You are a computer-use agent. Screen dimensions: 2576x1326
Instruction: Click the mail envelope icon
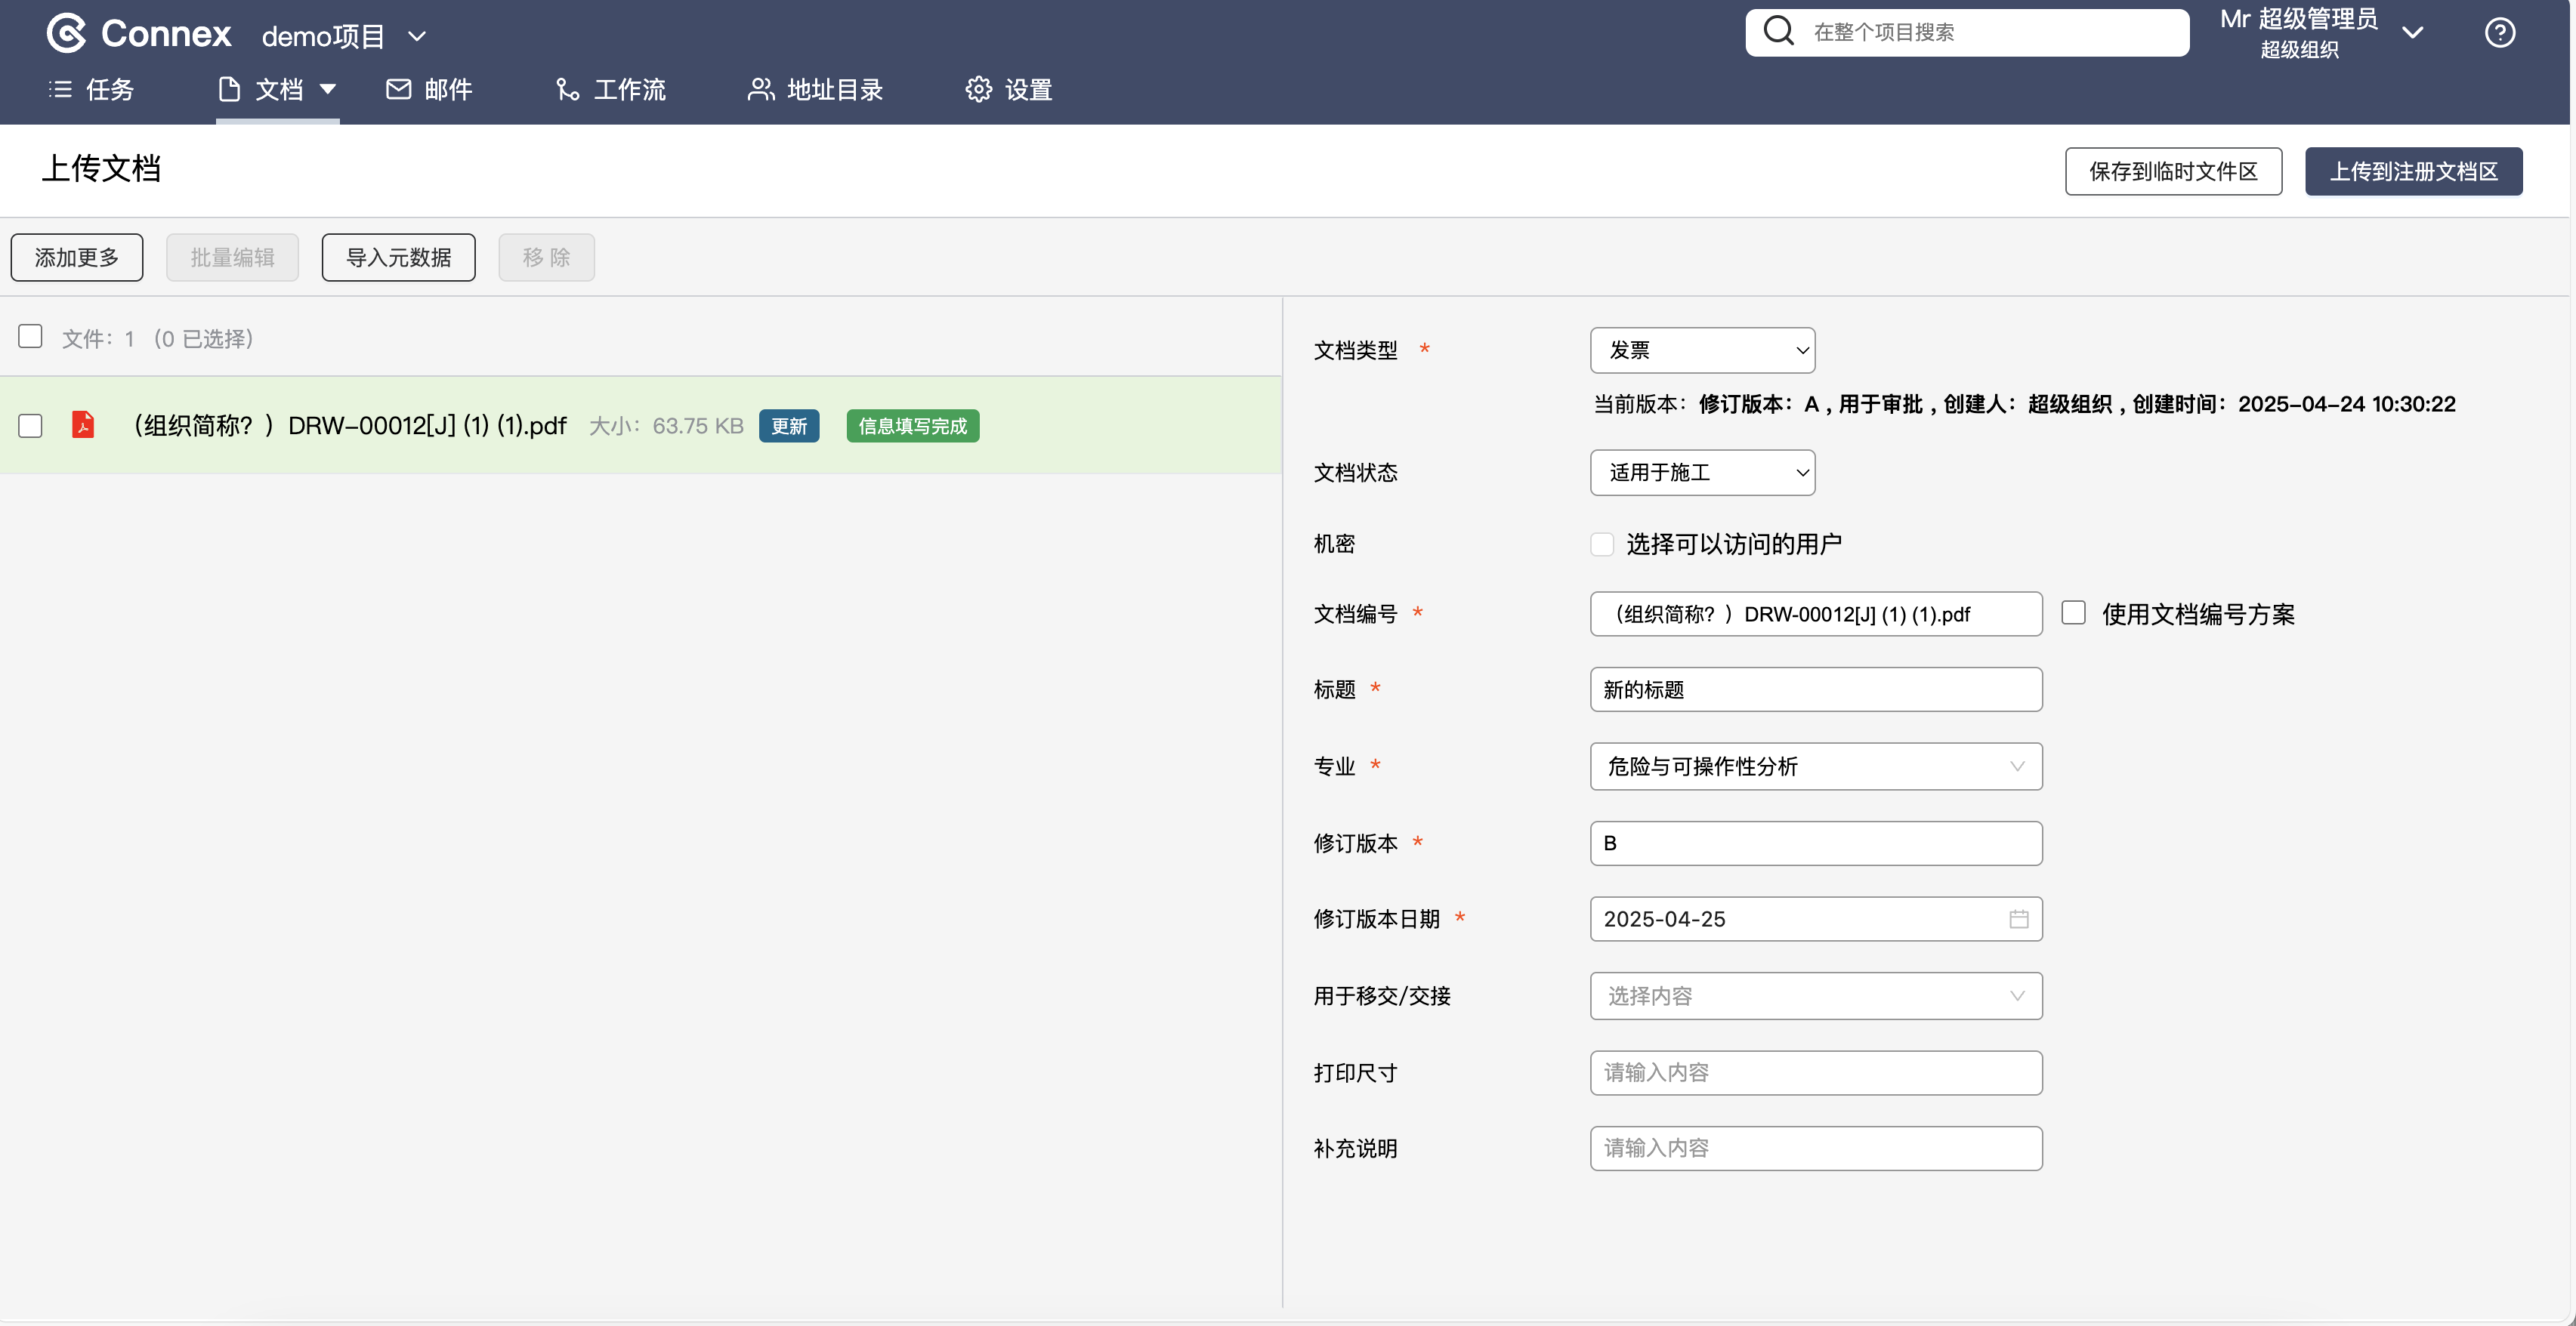pyautogui.click(x=398, y=90)
